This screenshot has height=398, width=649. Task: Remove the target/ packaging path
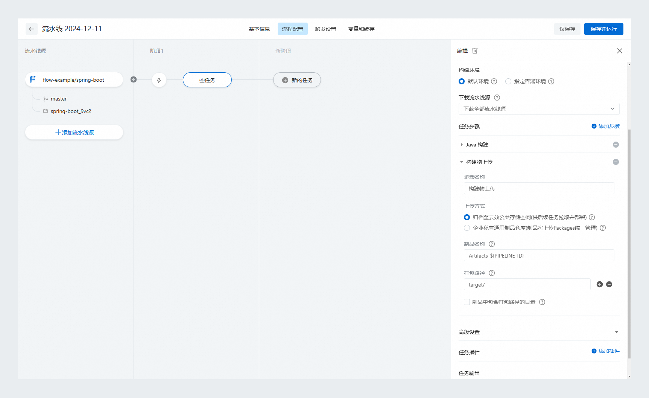click(x=609, y=284)
